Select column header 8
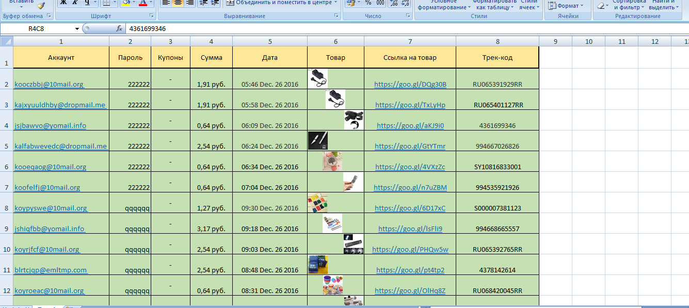 coord(498,41)
